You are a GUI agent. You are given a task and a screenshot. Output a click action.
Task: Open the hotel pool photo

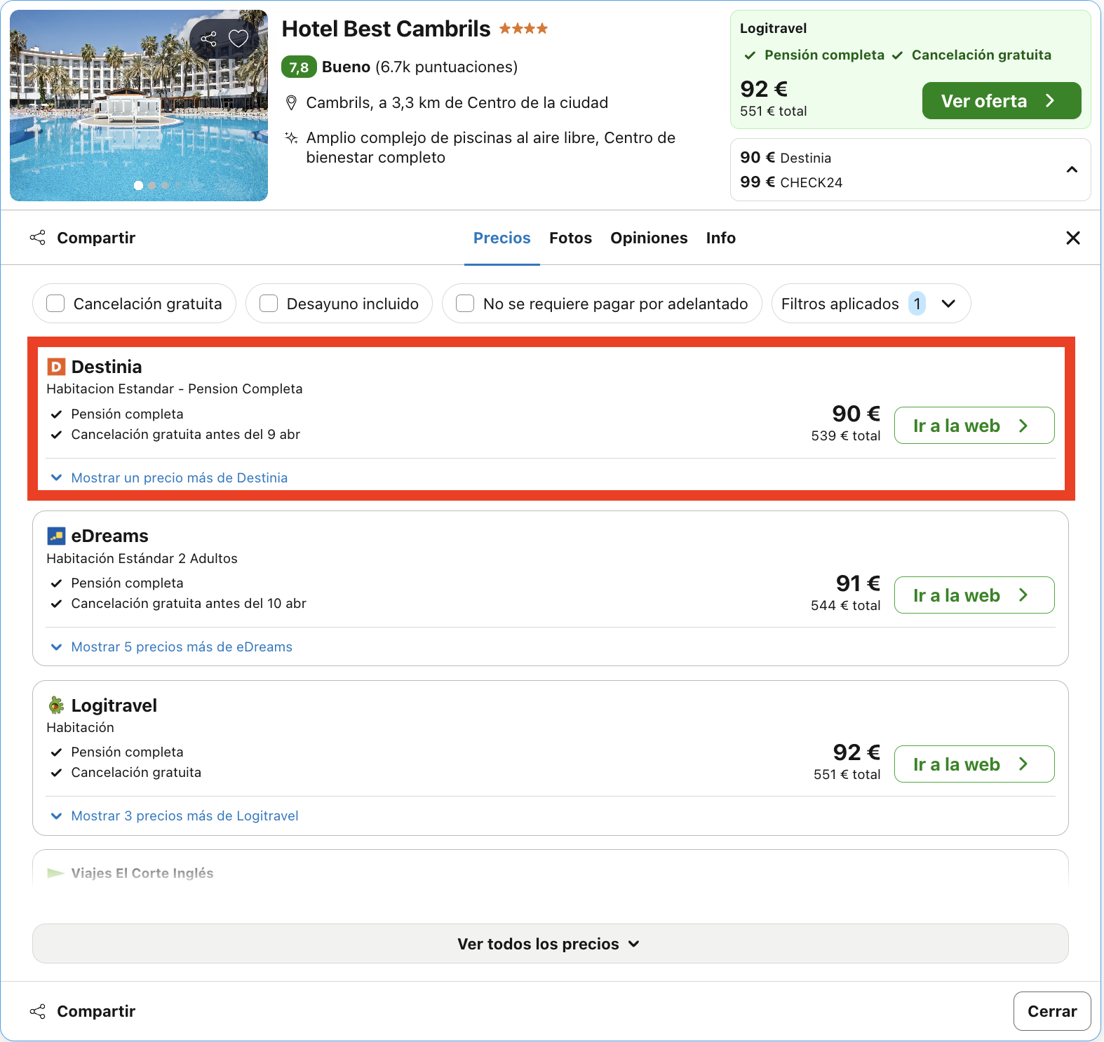pyautogui.click(x=139, y=106)
